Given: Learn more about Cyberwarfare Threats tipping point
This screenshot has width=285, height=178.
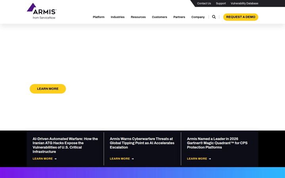Looking at the screenshot, I should 122,159.
